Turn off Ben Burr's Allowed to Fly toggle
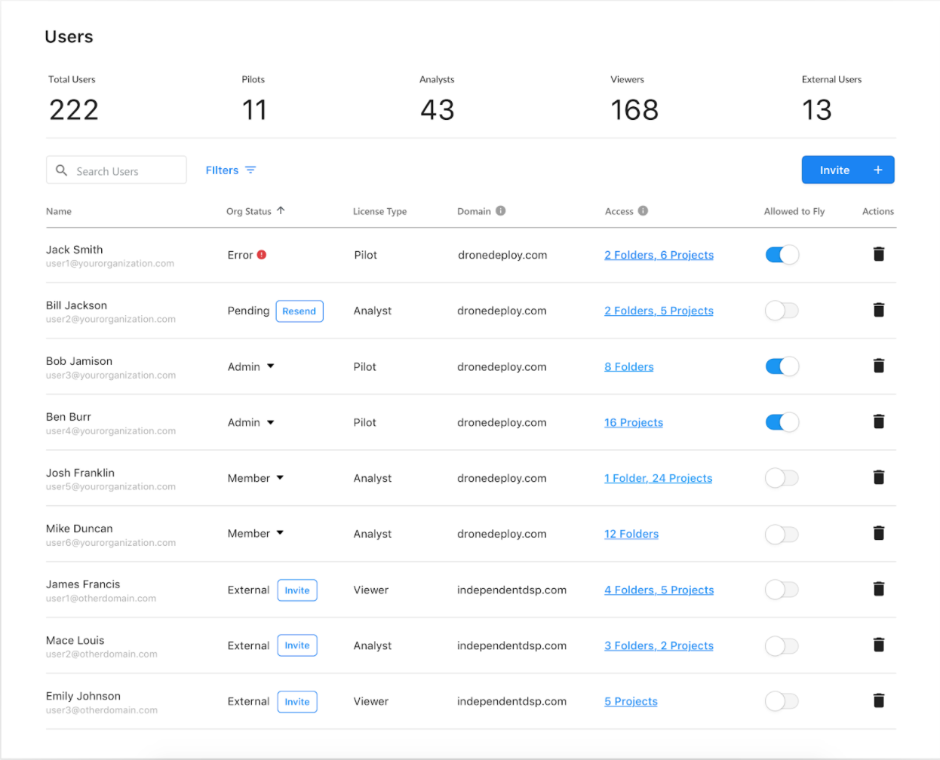The height and width of the screenshot is (760, 940). (x=782, y=422)
